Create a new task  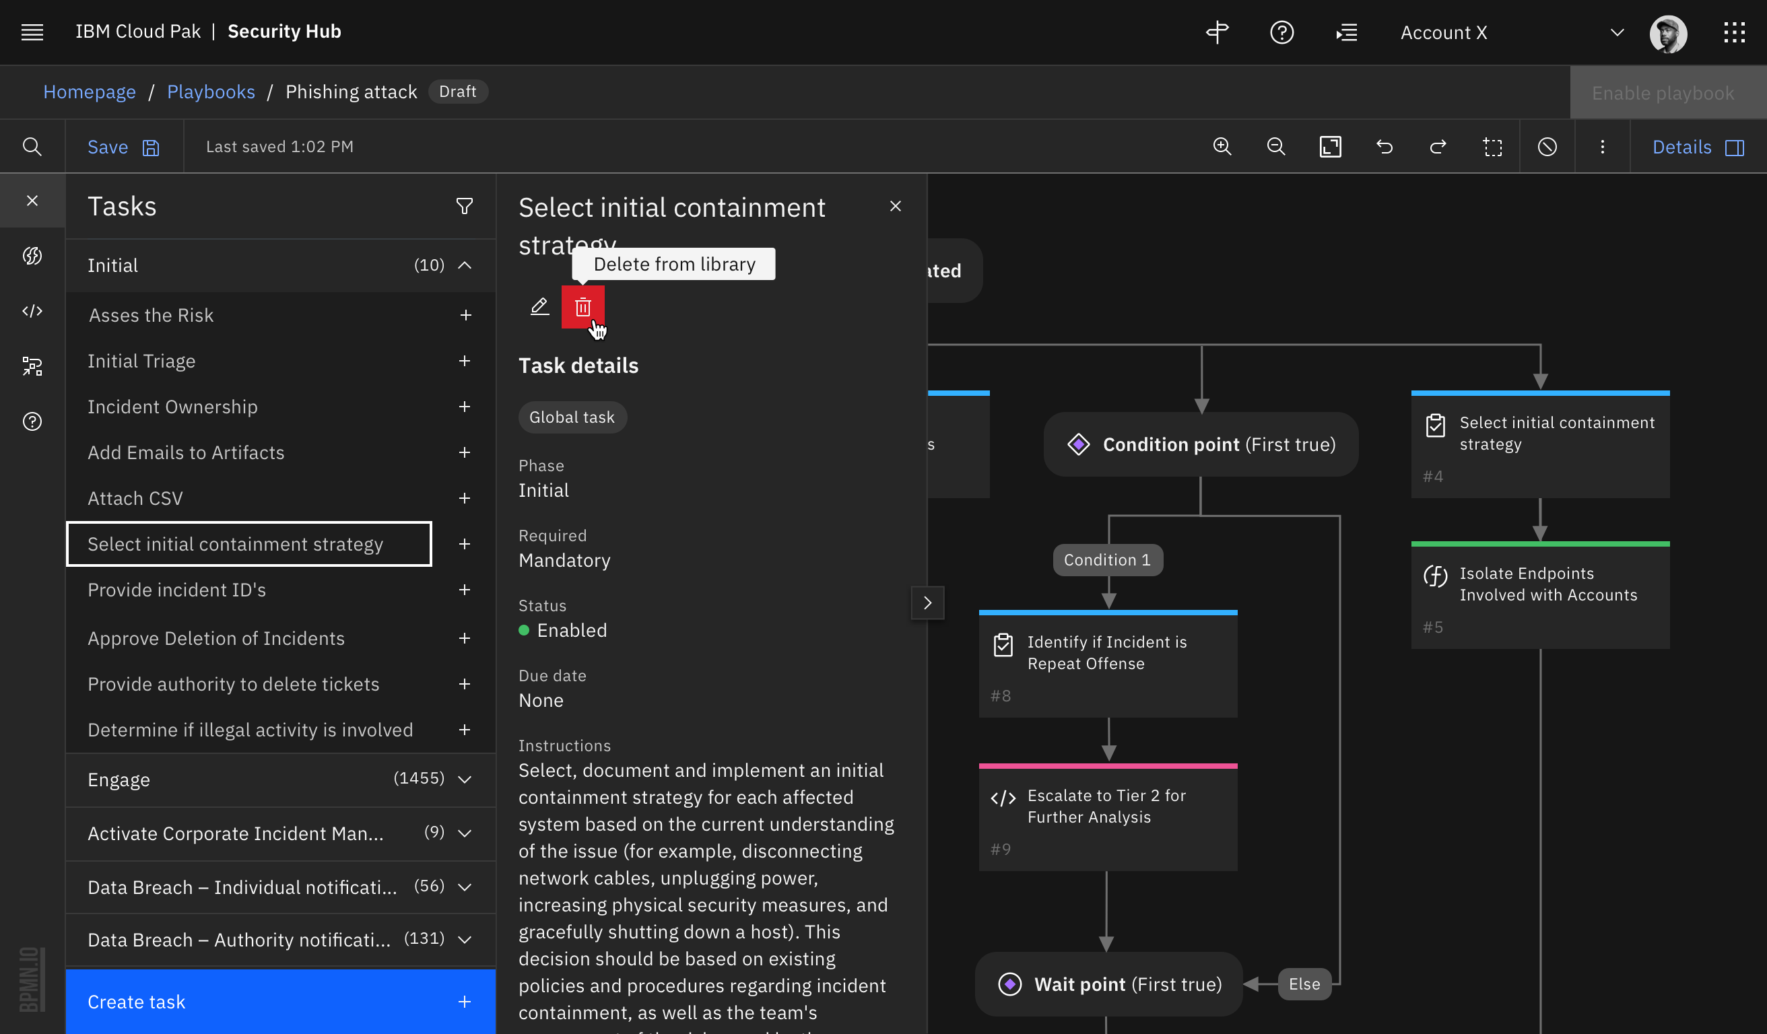tap(279, 1001)
